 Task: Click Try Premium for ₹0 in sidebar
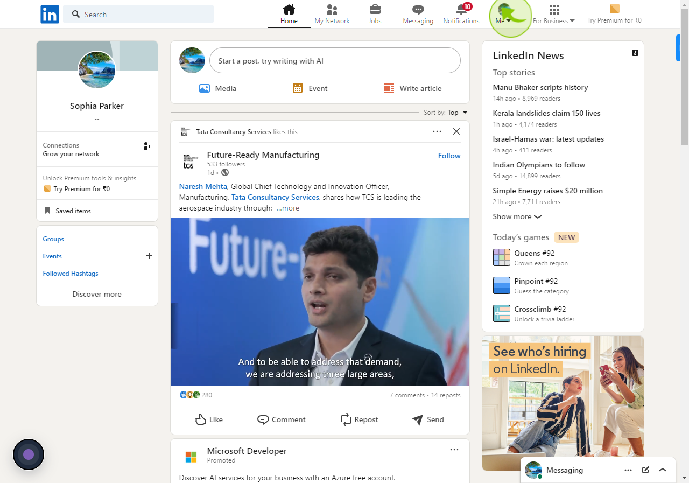point(76,189)
